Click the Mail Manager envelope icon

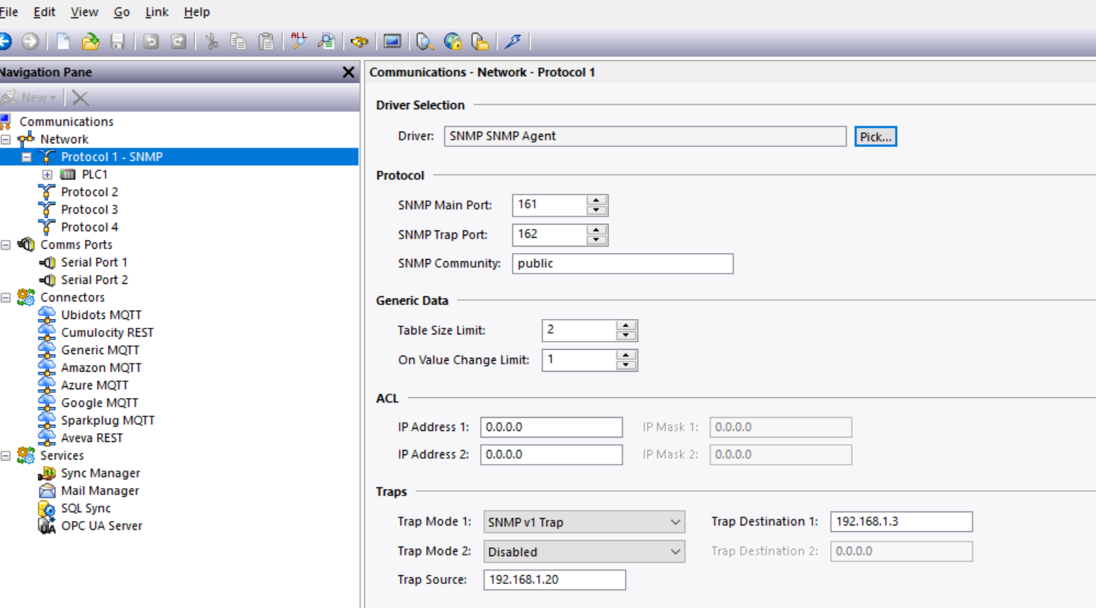[47, 491]
